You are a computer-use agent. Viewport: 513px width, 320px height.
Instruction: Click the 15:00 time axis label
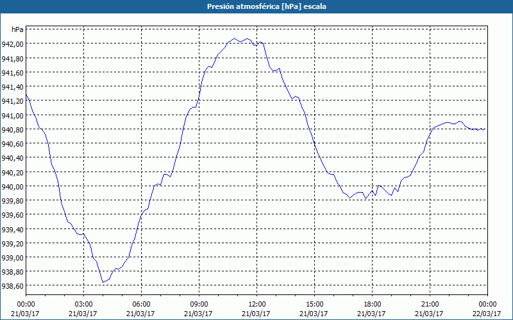pyautogui.click(x=314, y=305)
